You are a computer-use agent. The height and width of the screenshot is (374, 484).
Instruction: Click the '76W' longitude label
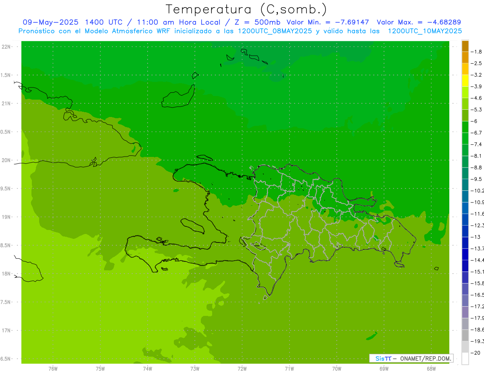tap(53, 368)
